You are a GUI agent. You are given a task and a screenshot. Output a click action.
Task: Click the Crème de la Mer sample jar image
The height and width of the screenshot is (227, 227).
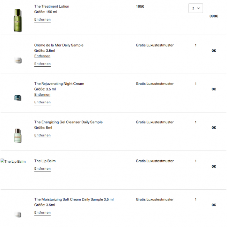(x=18, y=60)
